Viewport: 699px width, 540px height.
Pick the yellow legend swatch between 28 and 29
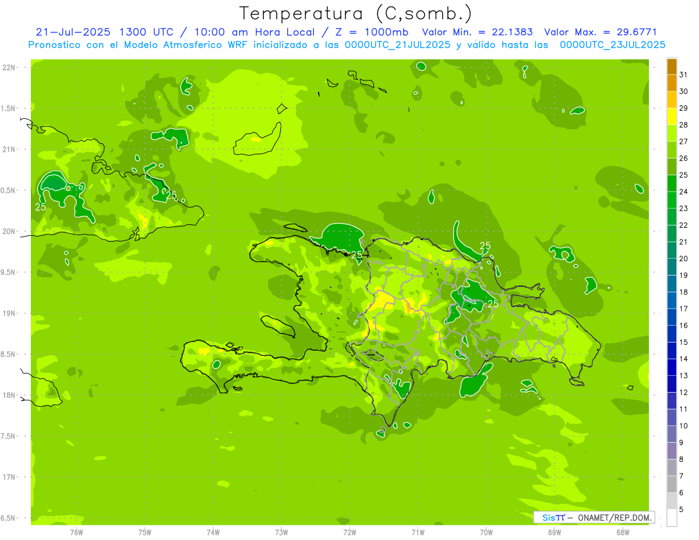pos(672,117)
